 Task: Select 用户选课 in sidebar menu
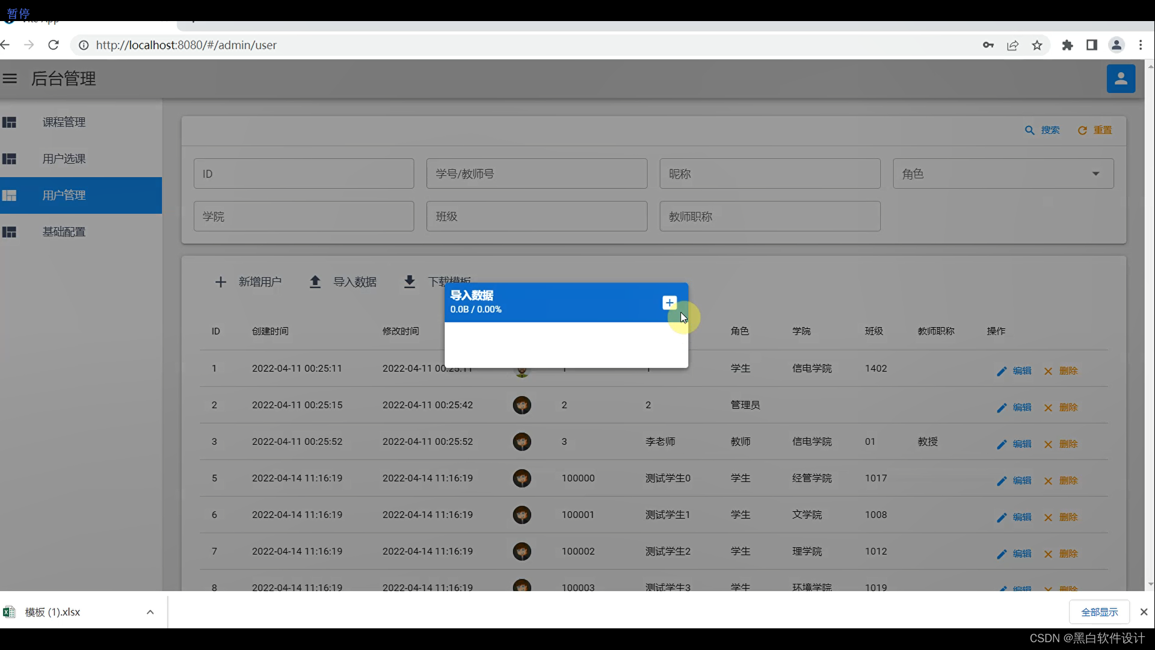coord(64,159)
